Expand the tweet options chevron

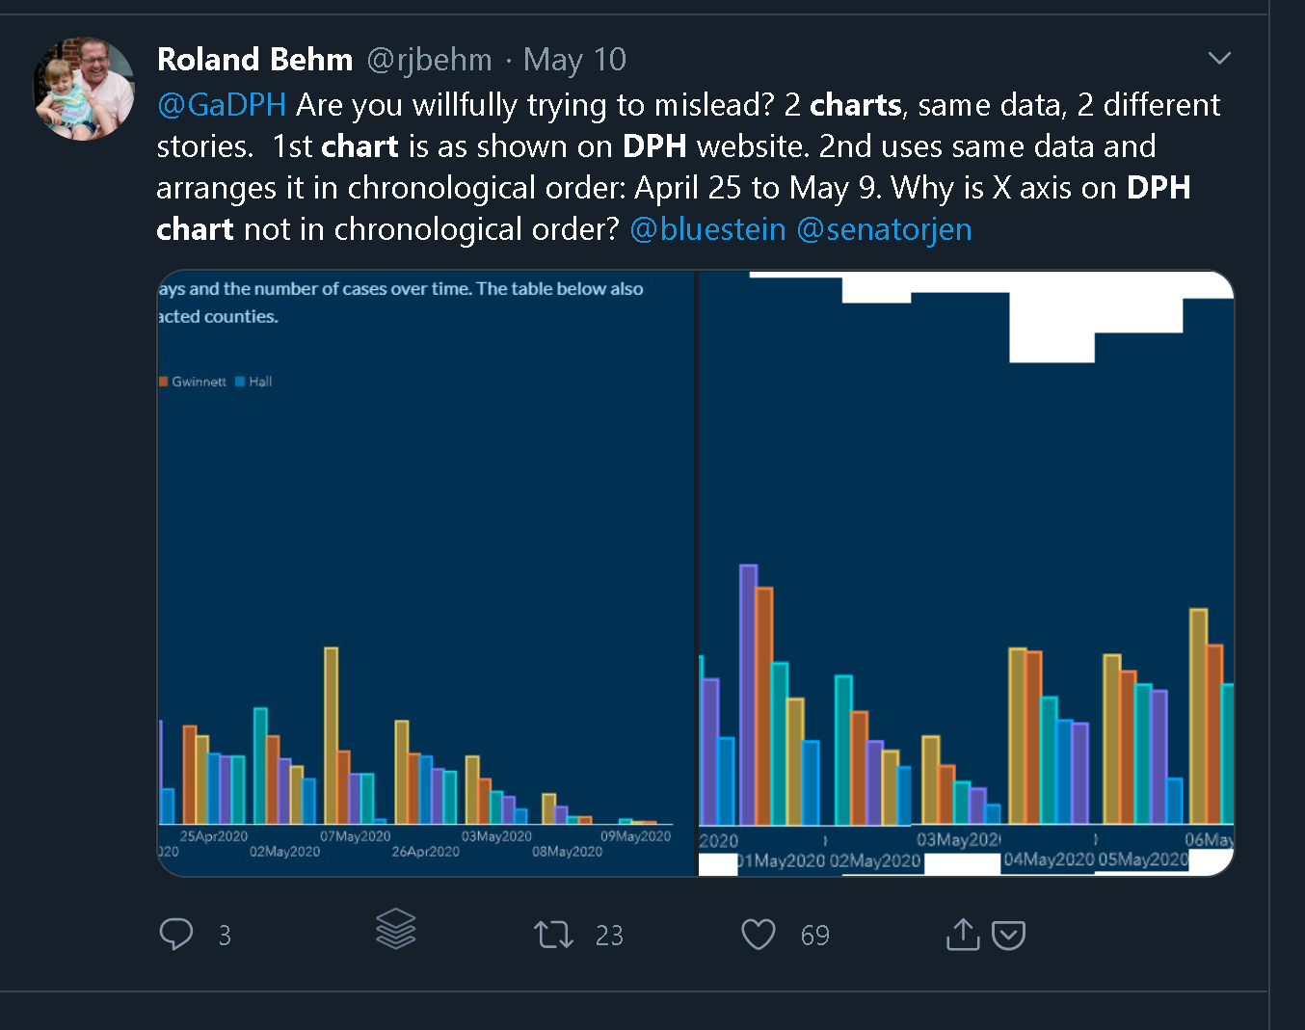click(x=1219, y=59)
